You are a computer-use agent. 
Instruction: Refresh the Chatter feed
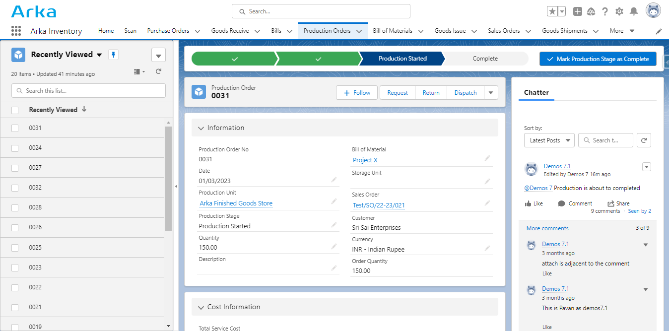pos(644,140)
